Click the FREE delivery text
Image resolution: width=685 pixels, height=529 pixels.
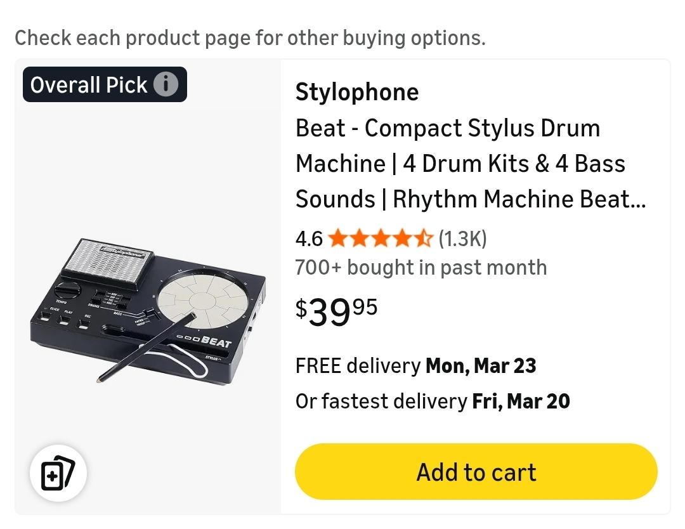pos(358,366)
